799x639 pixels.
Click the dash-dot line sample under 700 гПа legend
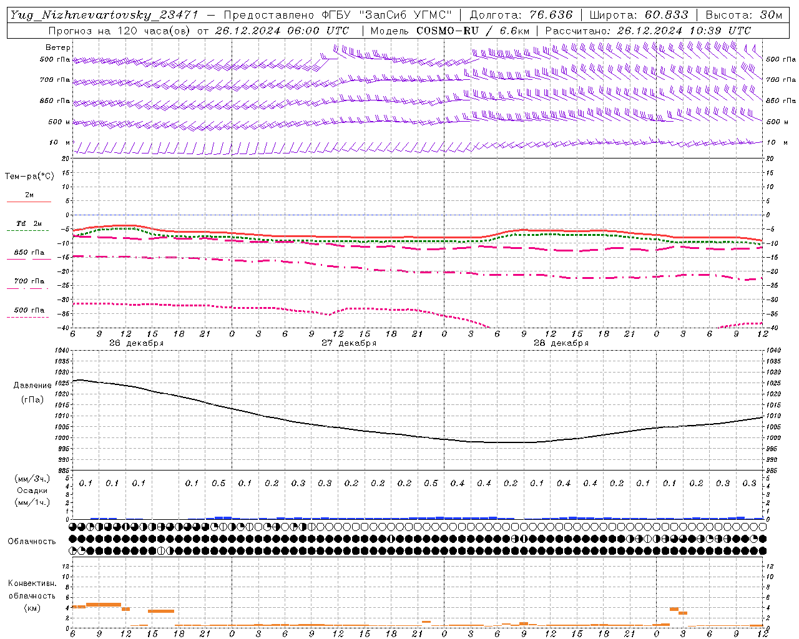point(28,288)
